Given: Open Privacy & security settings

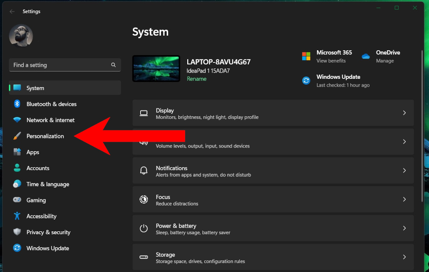Looking at the screenshot, I should click(x=48, y=232).
